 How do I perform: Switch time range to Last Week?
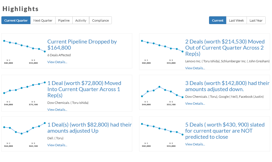[236, 20]
